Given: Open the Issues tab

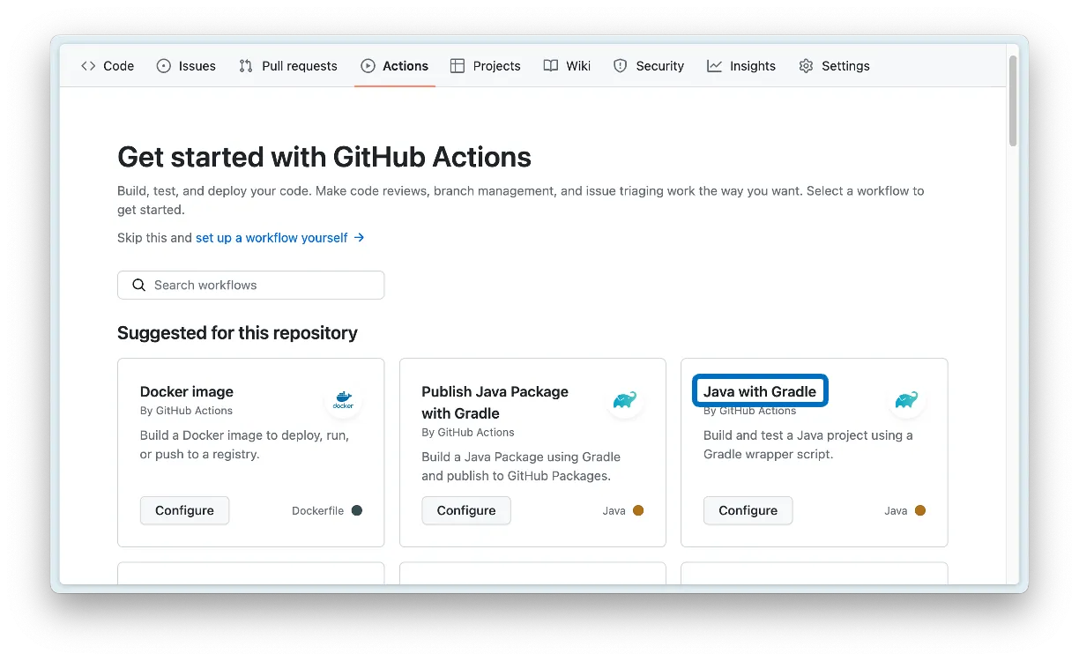Looking at the screenshot, I should click(x=186, y=66).
